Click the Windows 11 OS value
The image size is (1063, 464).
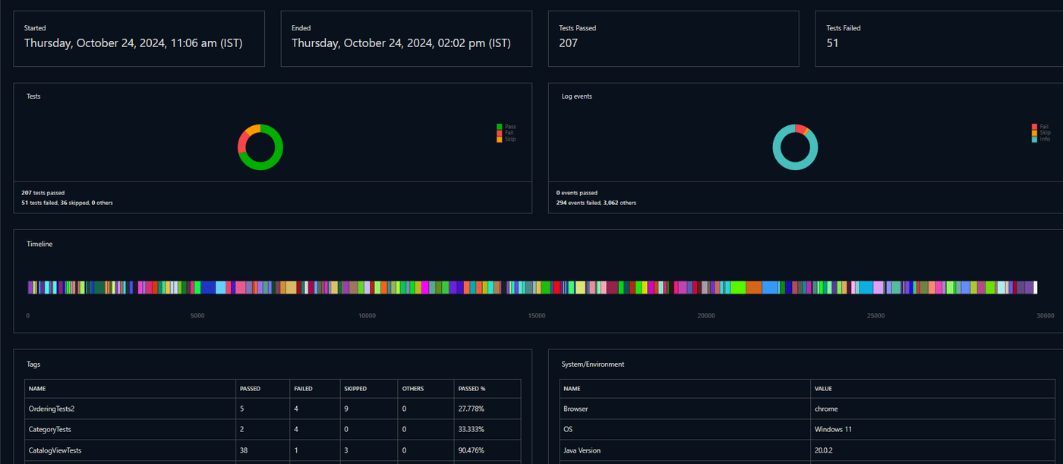pos(833,430)
